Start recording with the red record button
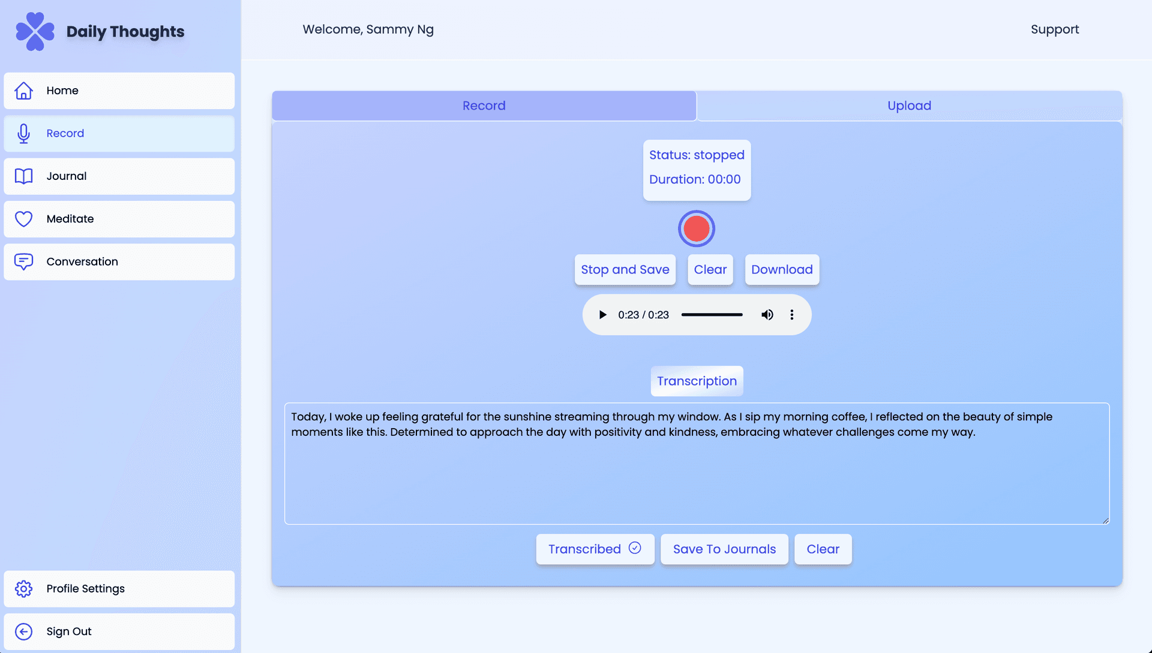Image resolution: width=1152 pixels, height=653 pixels. 697,228
